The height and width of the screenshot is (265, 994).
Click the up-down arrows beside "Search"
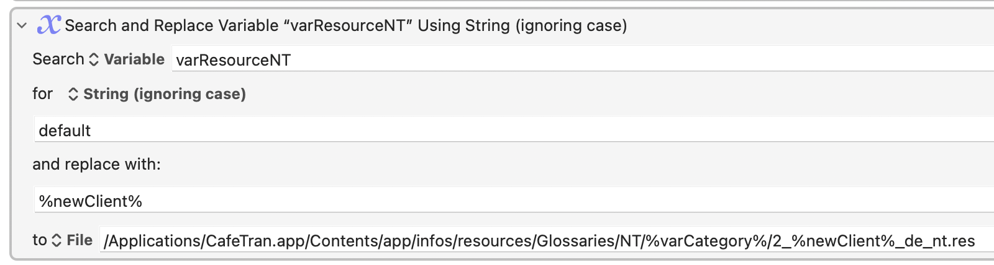(x=94, y=59)
